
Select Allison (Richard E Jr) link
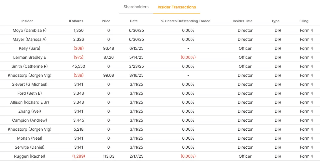[30, 102]
